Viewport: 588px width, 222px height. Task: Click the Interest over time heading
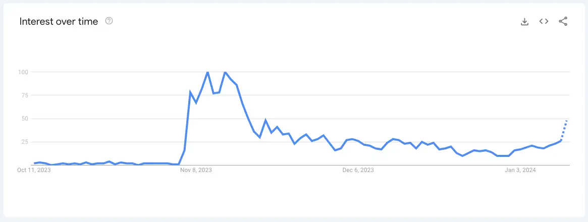tap(59, 21)
